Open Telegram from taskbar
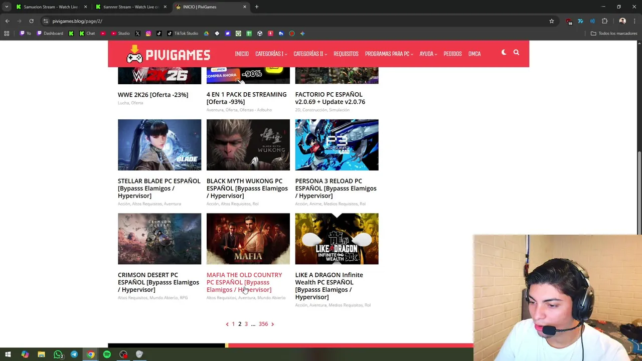The image size is (642, 361). pyautogui.click(x=74, y=354)
